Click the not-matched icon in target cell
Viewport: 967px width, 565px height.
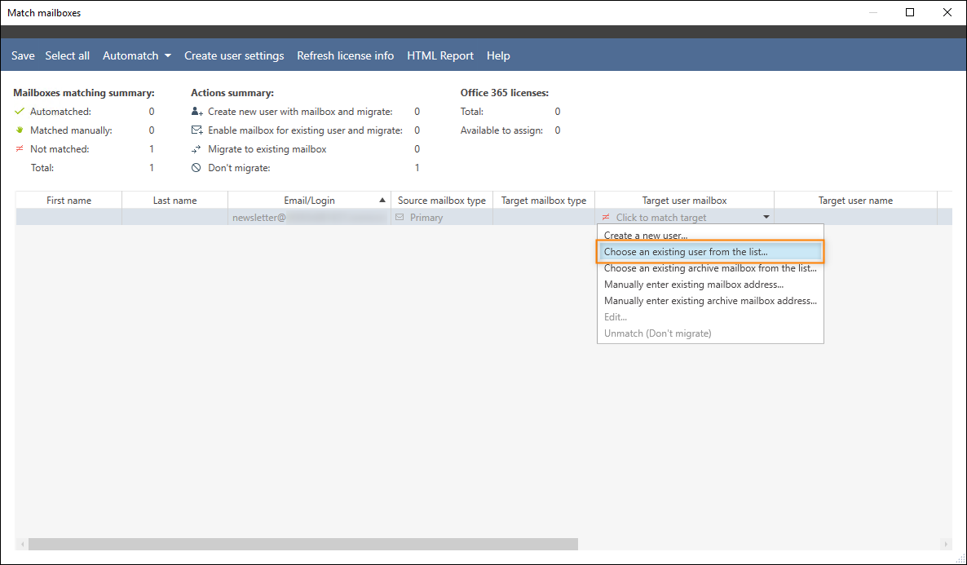pos(606,217)
